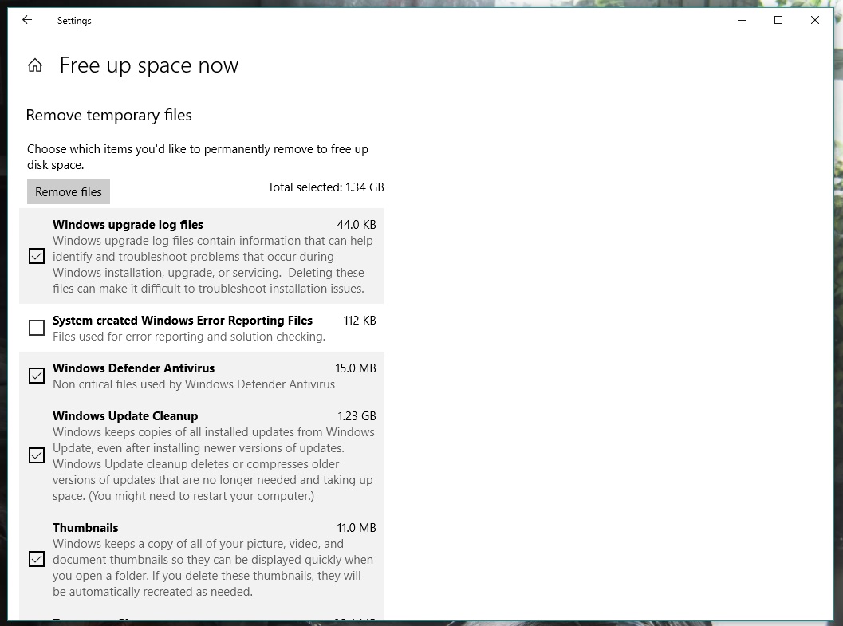
Task: Select the Windows Update Cleanup heading
Action: point(125,416)
